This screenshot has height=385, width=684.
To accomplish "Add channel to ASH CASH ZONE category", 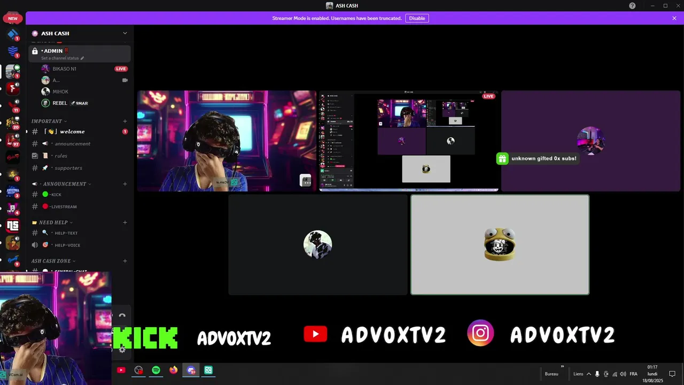I will (x=125, y=261).
